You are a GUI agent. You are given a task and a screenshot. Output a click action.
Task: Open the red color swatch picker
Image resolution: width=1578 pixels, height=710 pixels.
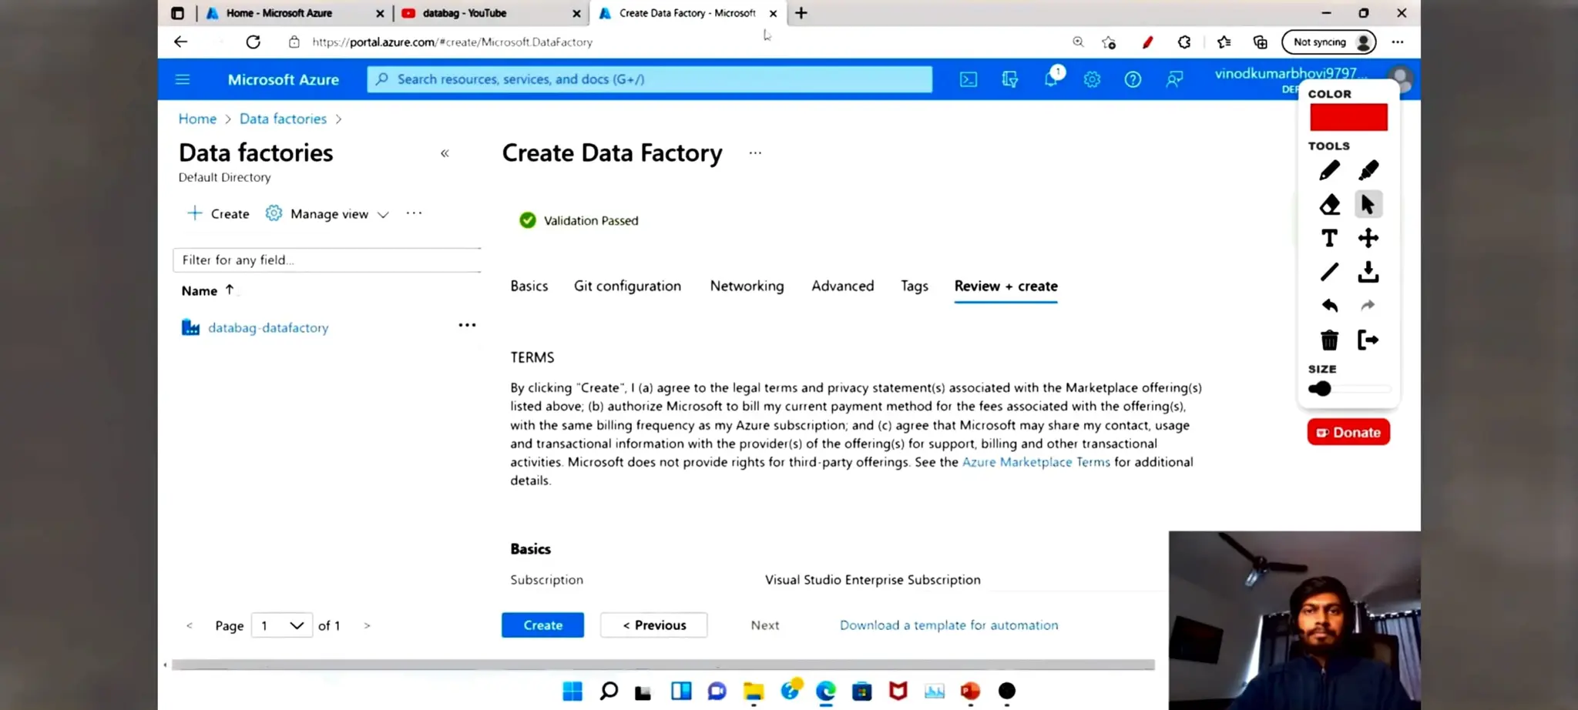[1348, 117]
